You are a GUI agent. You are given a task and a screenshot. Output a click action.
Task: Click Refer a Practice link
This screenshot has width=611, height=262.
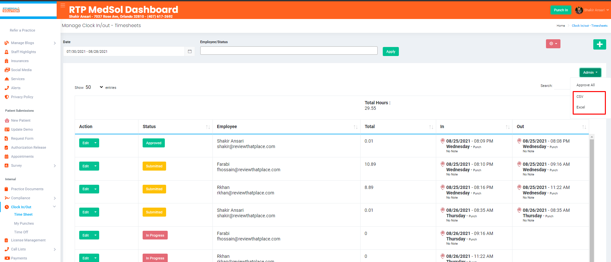(23, 30)
